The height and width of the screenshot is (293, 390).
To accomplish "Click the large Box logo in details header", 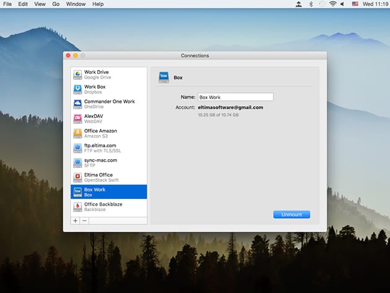I will point(163,77).
